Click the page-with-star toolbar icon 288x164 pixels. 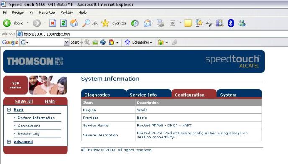[x=199, y=23]
